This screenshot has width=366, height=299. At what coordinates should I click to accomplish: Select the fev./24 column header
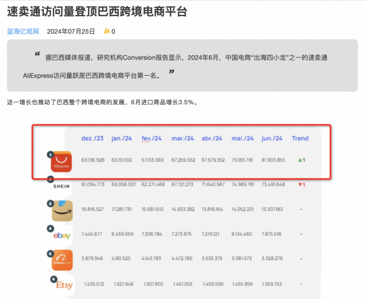pyautogui.click(x=151, y=138)
